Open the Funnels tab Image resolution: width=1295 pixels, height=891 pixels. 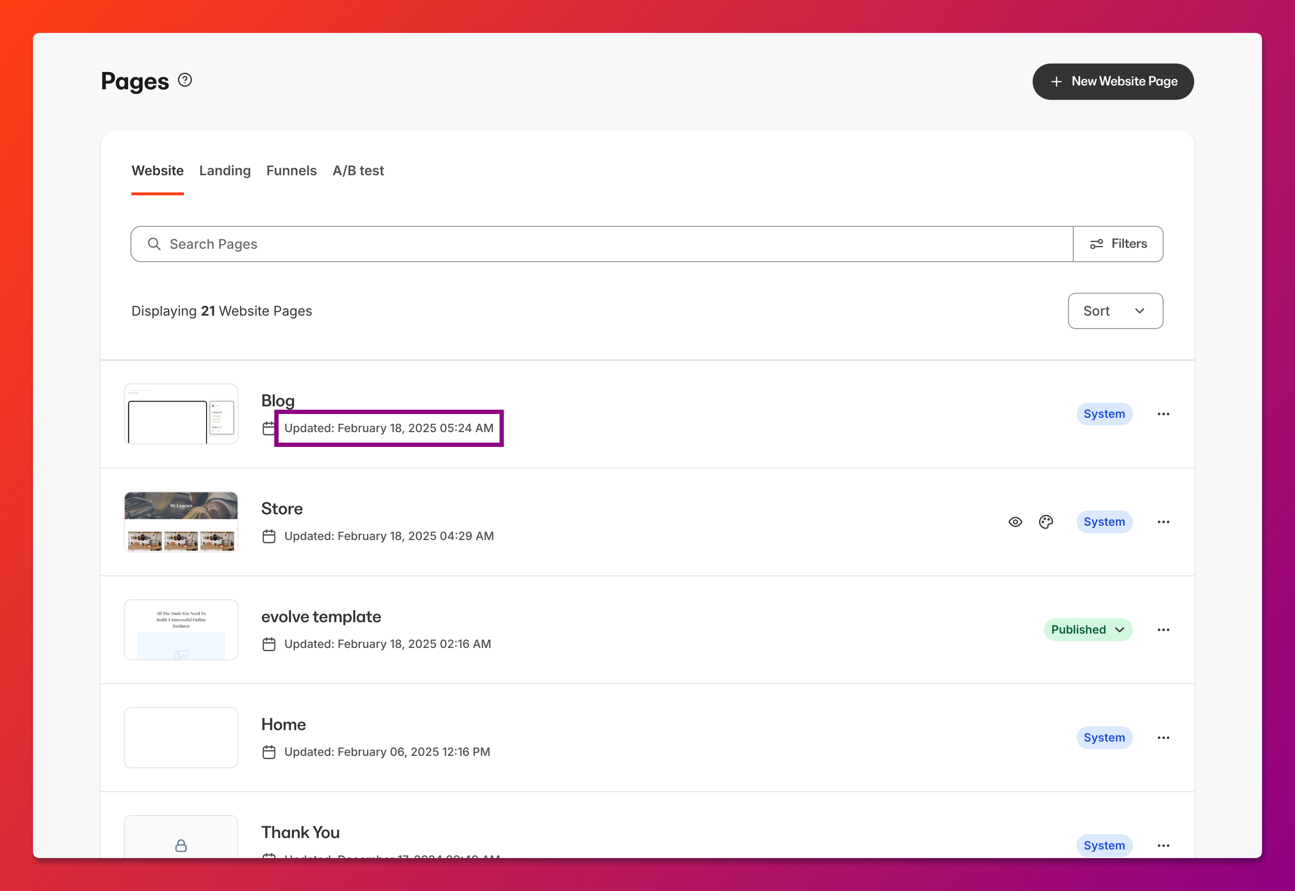pyautogui.click(x=291, y=171)
